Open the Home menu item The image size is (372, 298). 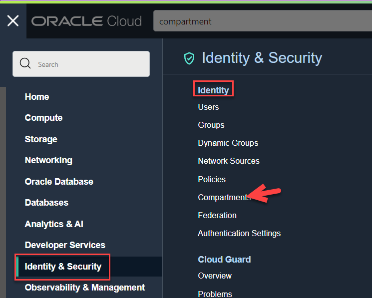pyautogui.click(x=37, y=97)
